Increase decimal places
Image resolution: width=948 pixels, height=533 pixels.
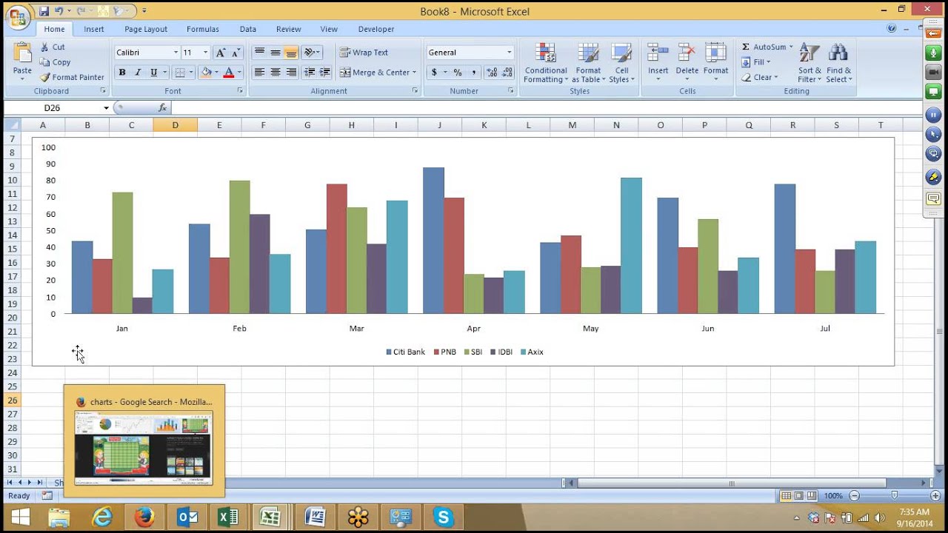(492, 73)
